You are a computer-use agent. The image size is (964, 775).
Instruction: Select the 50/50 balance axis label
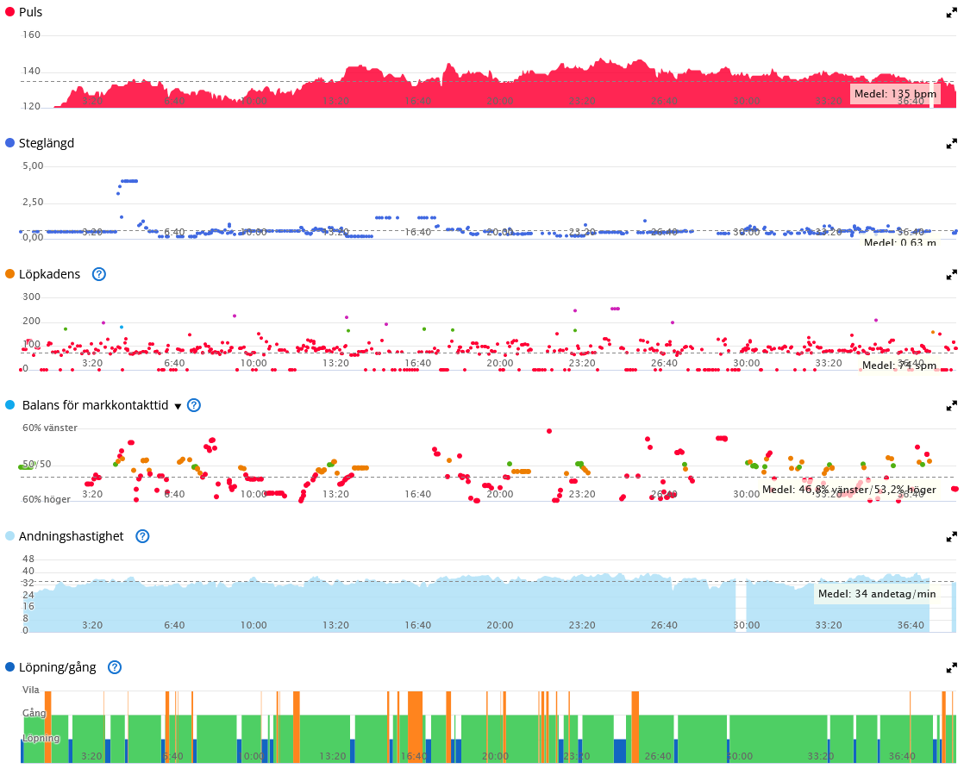click(x=37, y=464)
